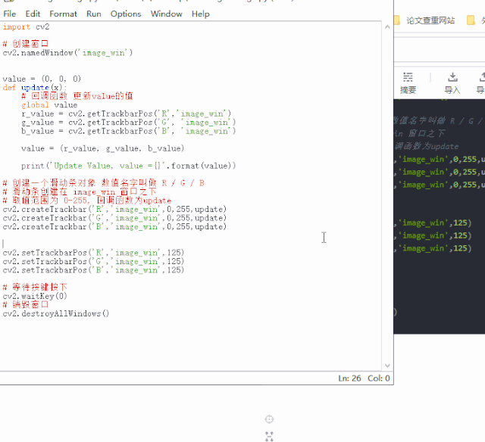Image resolution: width=485 pixels, height=442 pixels.
Task: Click the crosshair target icon below the editor
Action: coord(270,419)
